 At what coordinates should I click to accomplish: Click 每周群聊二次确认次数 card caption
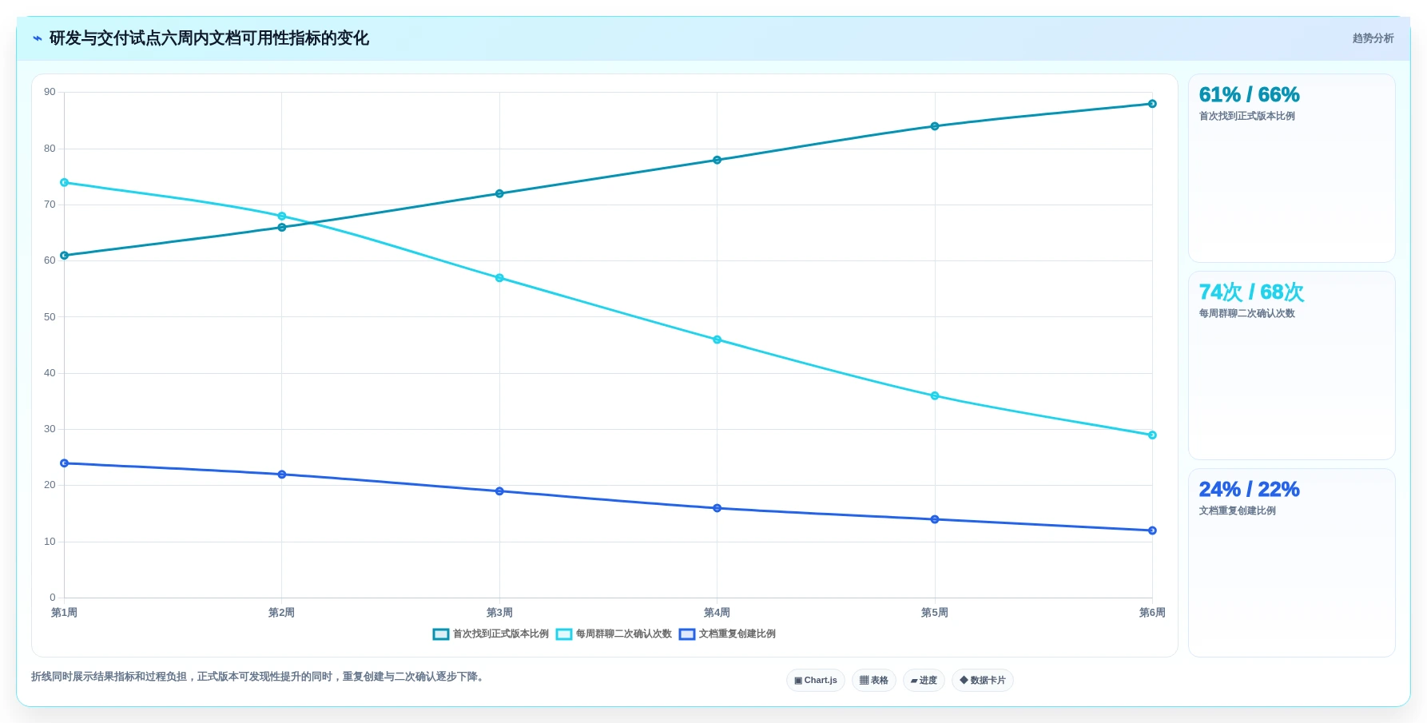1246,314
